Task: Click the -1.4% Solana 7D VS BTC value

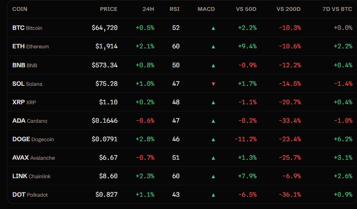Action: (x=343, y=83)
